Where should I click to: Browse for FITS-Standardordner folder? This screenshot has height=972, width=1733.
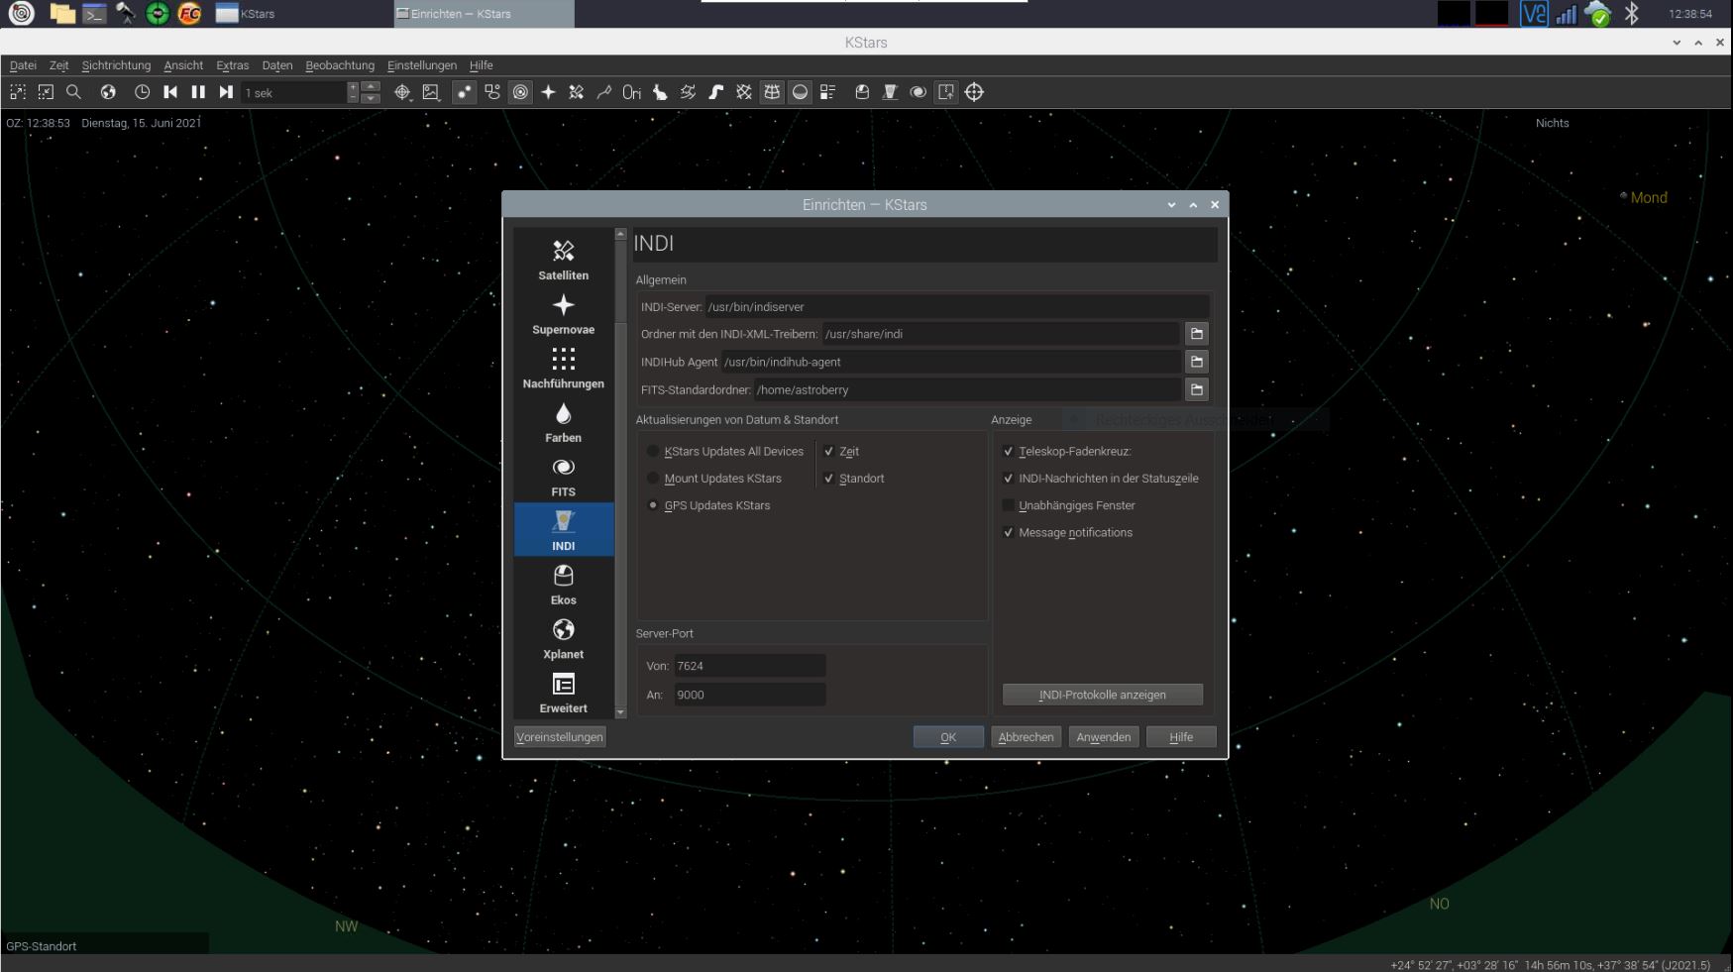tap(1197, 389)
